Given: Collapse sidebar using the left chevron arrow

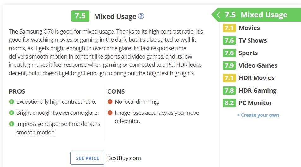Looking at the screenshot, I should coord(218,15).
